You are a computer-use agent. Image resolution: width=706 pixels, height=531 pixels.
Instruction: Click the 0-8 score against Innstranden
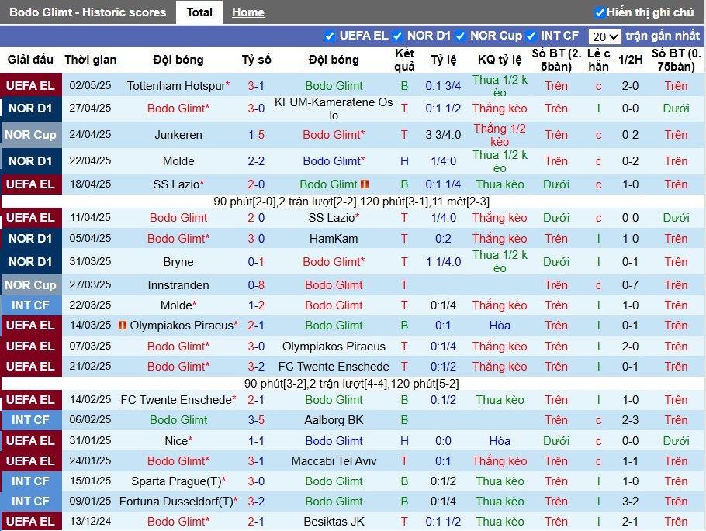click(x=256, y=284)
